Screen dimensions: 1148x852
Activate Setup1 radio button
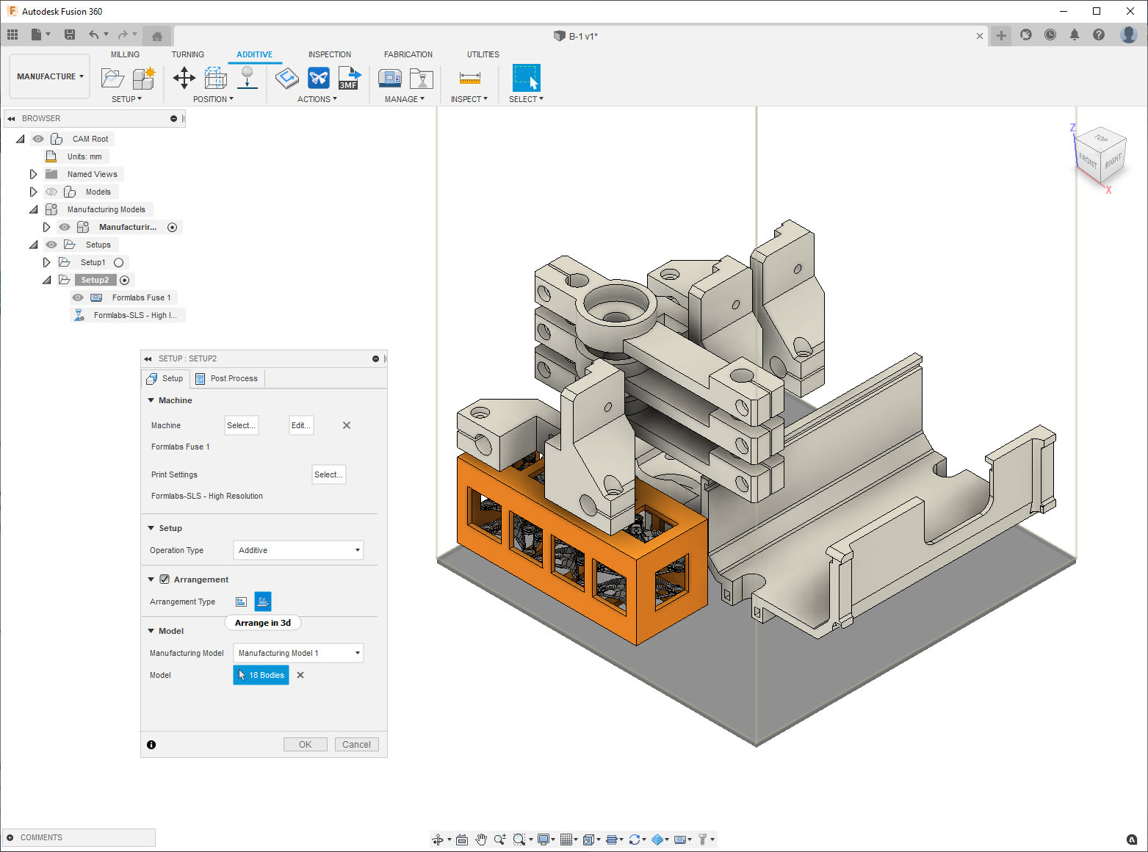(118, 262)
